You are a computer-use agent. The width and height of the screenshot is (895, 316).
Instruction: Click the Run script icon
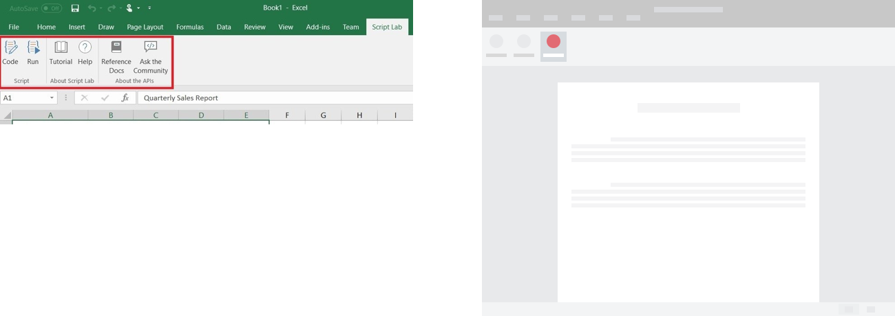click(x=33, y=52)
